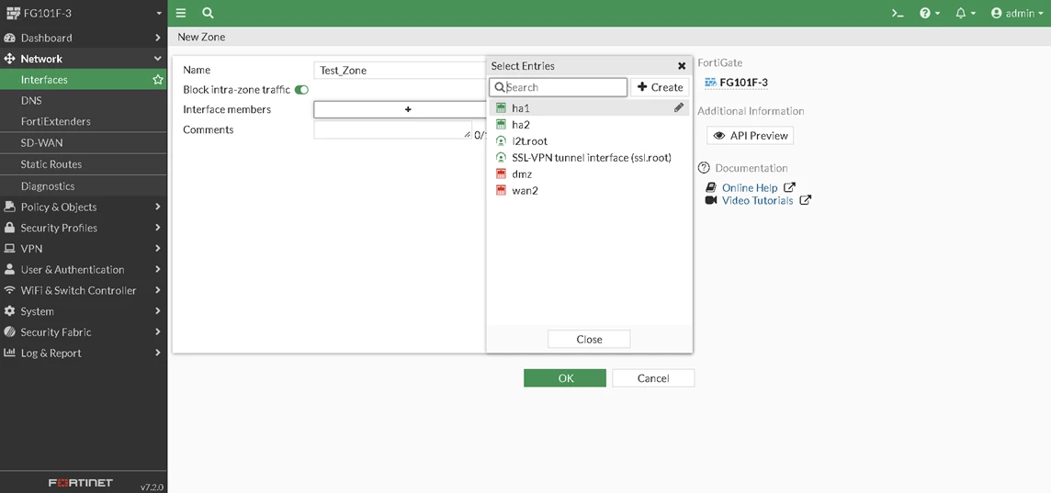Open the API Preview button

coord(750,135)
